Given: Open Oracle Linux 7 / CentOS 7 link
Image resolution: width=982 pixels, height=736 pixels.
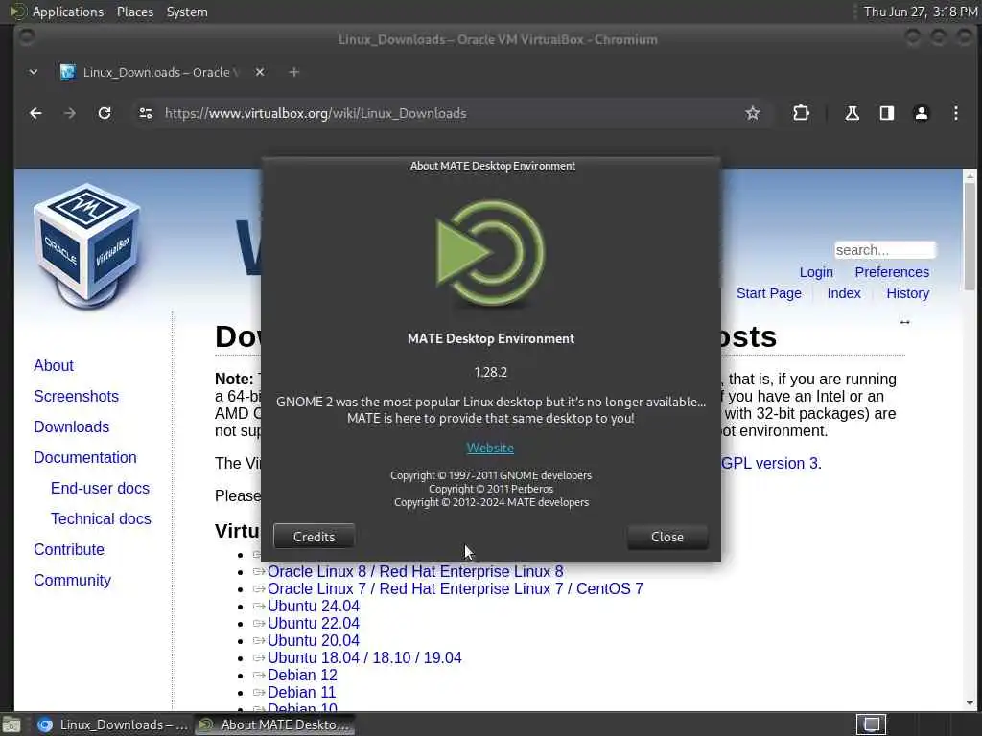Looking at the screenshot, I should point(456,589).
